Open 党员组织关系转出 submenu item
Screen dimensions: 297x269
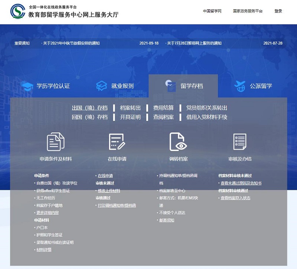207,108
